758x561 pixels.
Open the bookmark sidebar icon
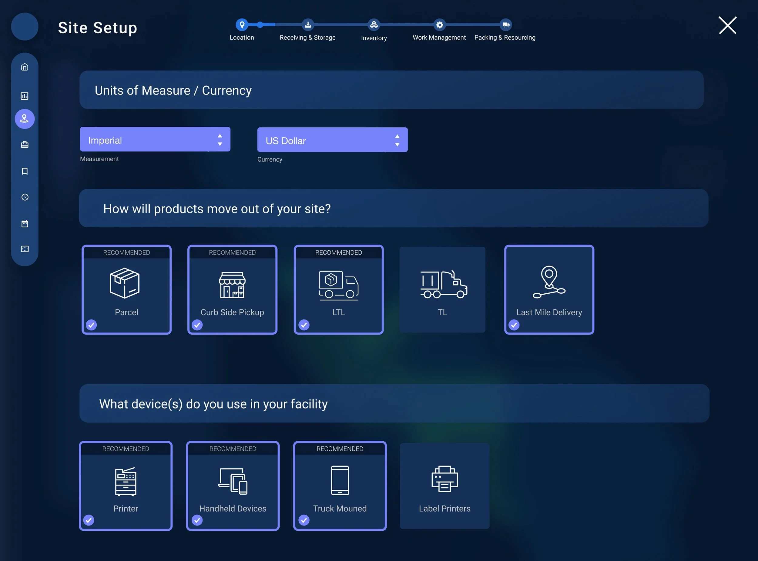[25, 171]
